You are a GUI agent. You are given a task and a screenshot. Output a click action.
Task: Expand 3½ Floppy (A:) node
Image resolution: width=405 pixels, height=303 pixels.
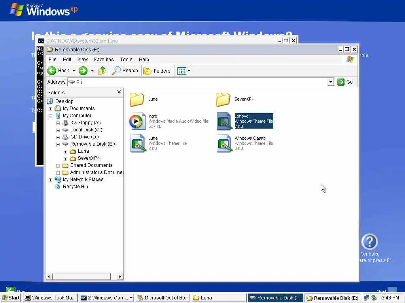pyautogui.click(x=58, y=123)
